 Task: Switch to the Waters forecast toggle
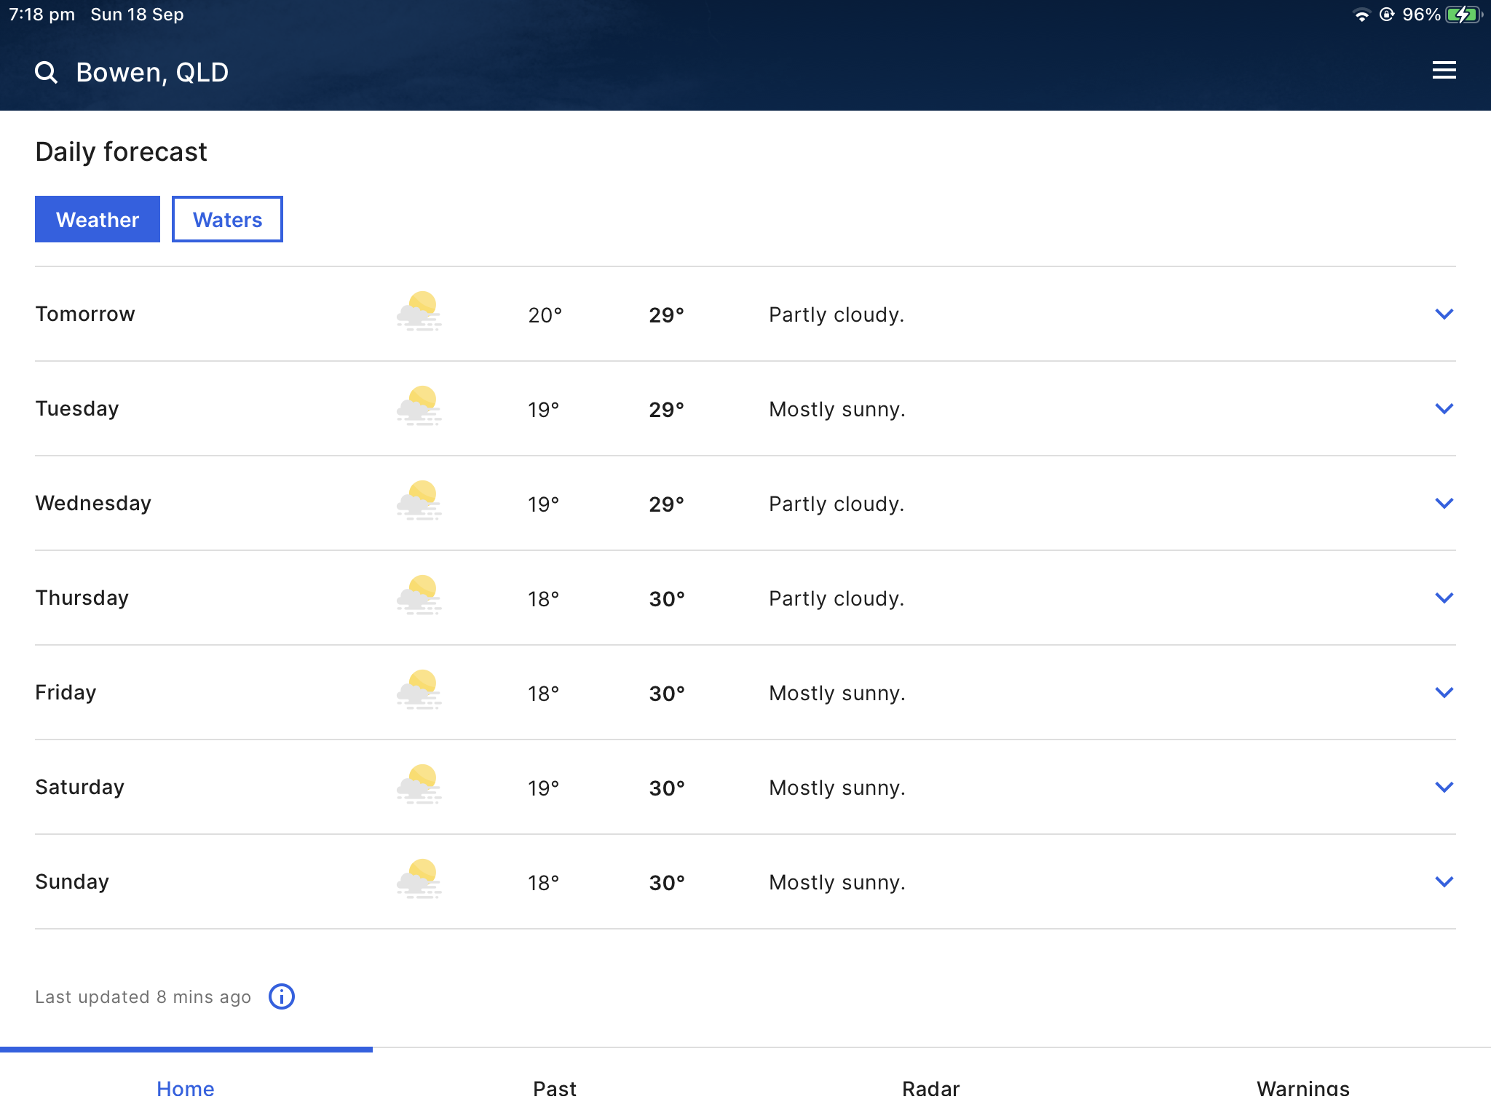pyautogui.click(x=227, y=219)
